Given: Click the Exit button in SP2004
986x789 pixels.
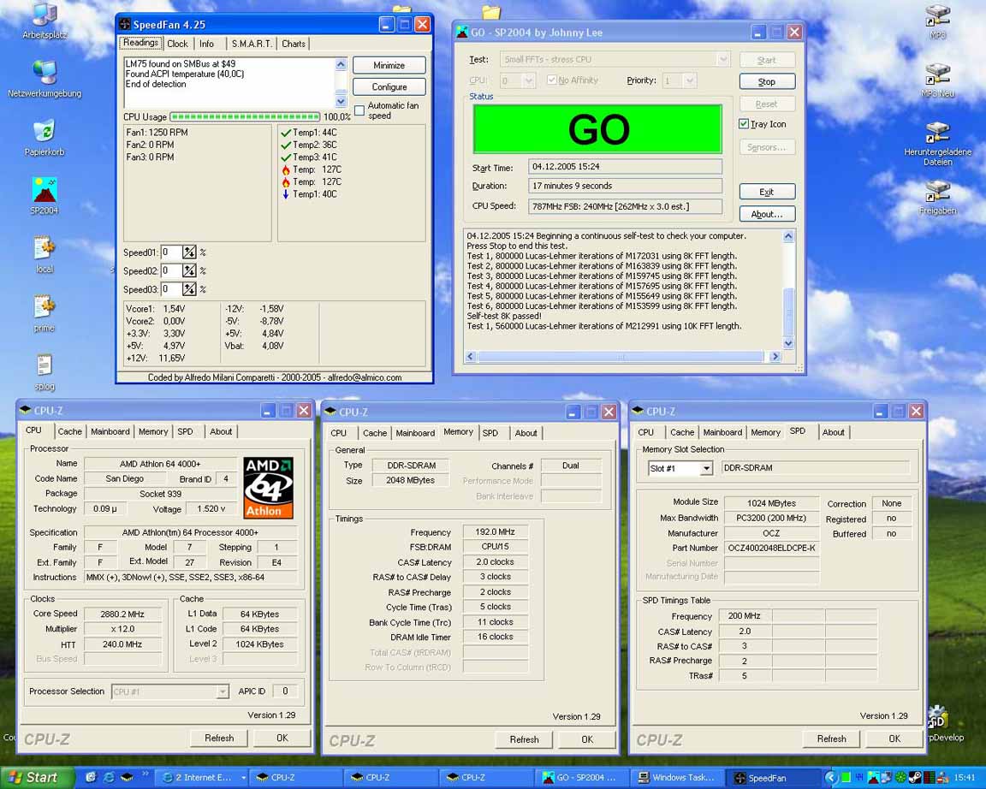Looking at the screenshot, I should 767,192.
